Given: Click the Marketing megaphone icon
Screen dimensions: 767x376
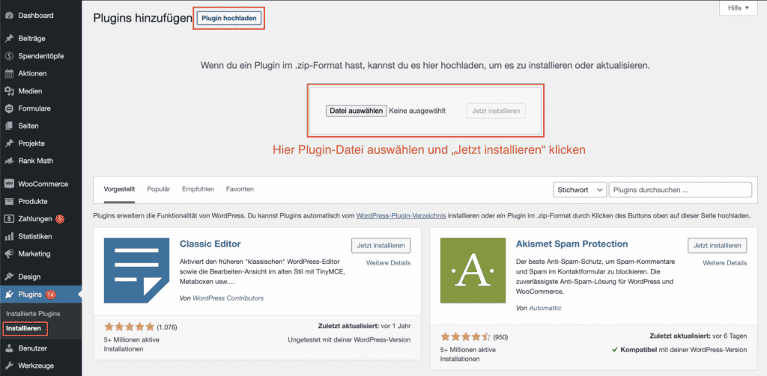Looking at the screenshot, I should pos(9,254).
